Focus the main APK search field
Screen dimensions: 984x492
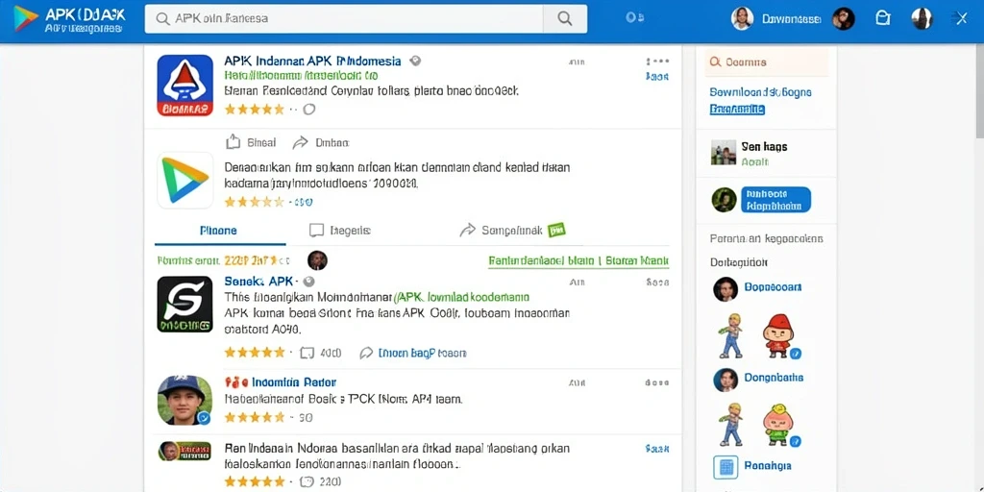coord(344,19)
